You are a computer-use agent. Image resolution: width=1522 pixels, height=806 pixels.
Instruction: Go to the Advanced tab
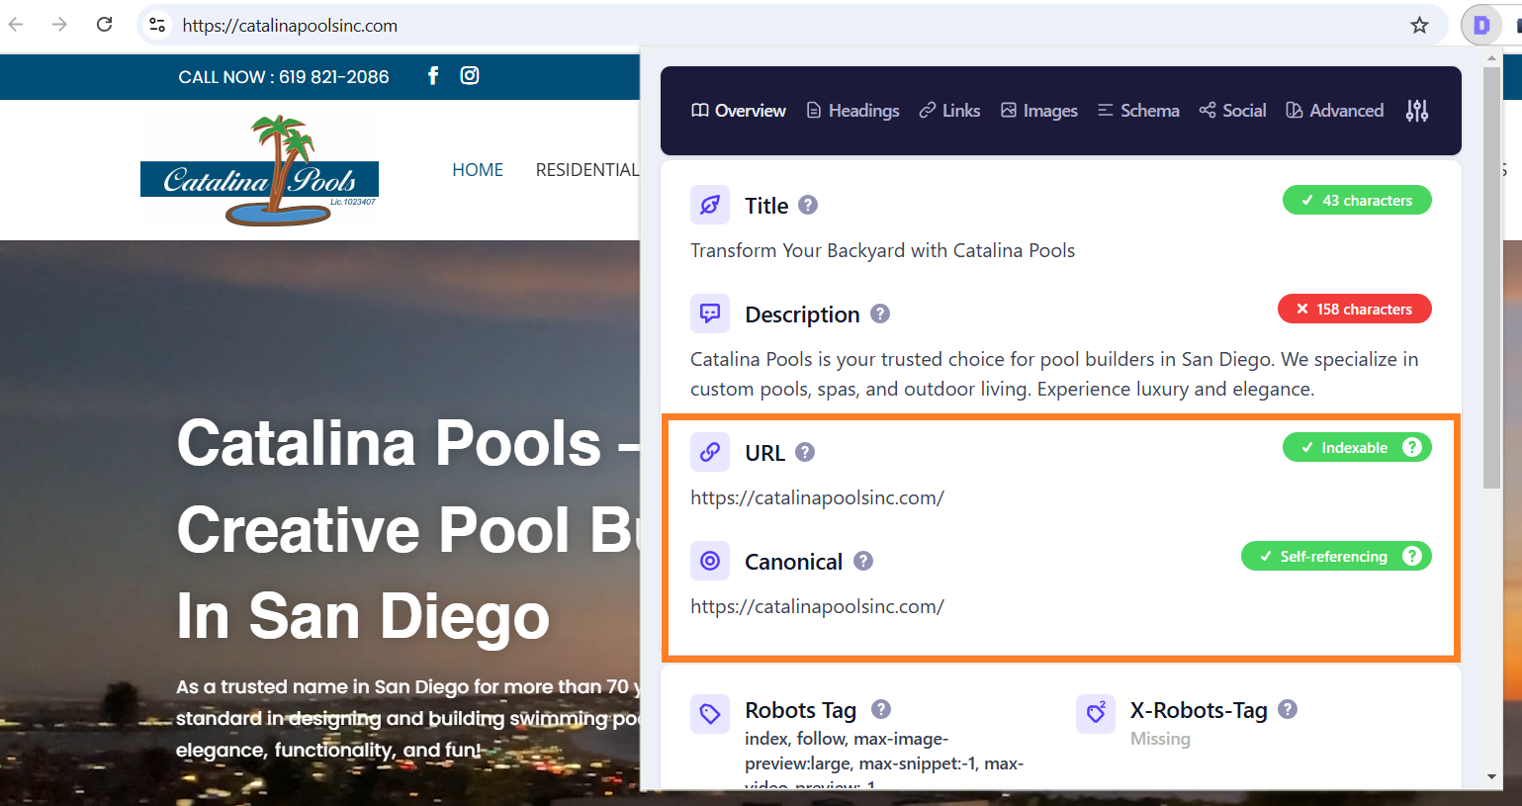click(x=1334, y=111)
